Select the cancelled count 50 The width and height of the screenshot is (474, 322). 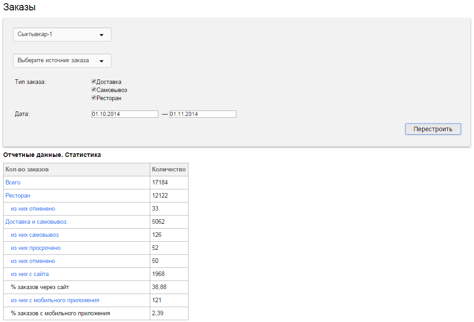tap(156, 261)
